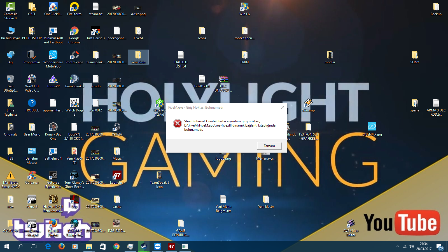448x252 pixels.
Task: Select the Winamp desktop icon
Action: pyautogui.click(x=308, y=106)
